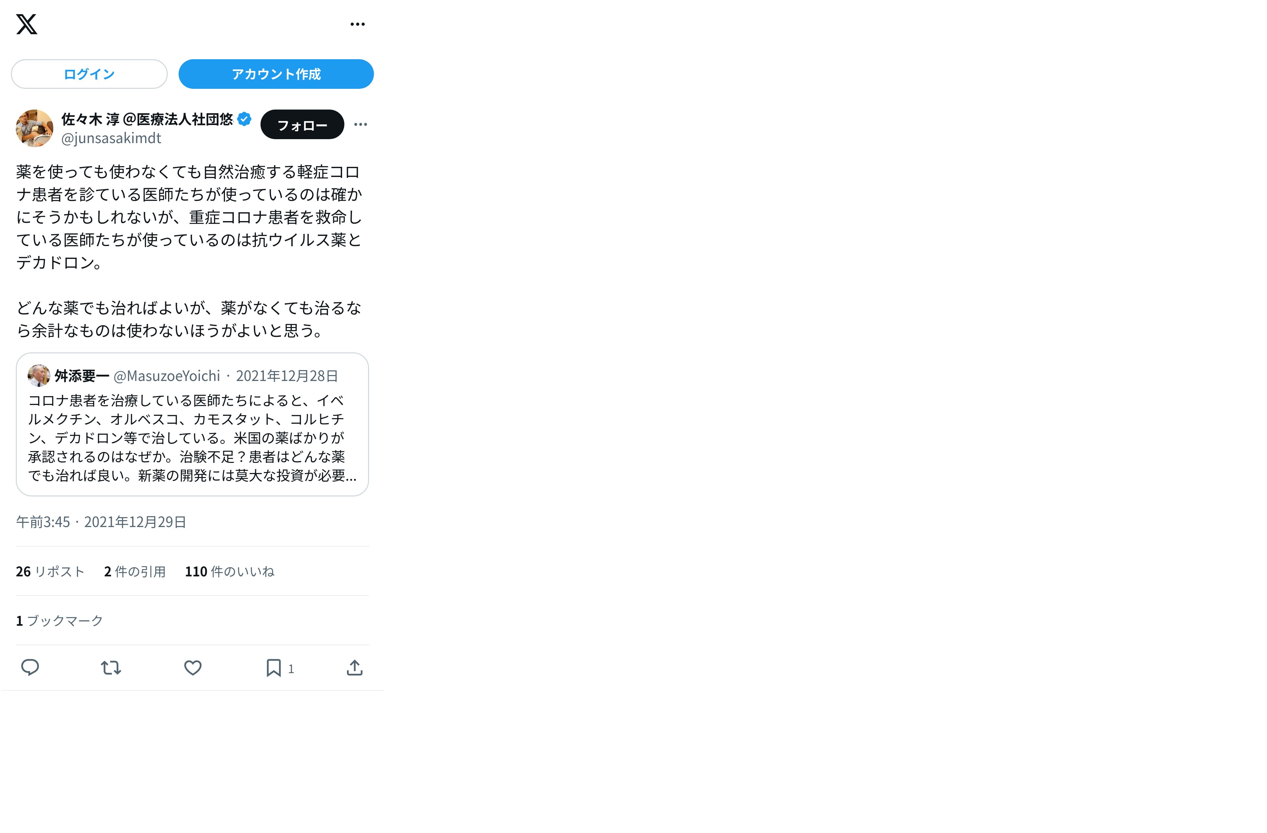Viewport: 1267px width, 833px height.
Task: Open the @junsasakimdt handle link
Action: pos(111,139)
